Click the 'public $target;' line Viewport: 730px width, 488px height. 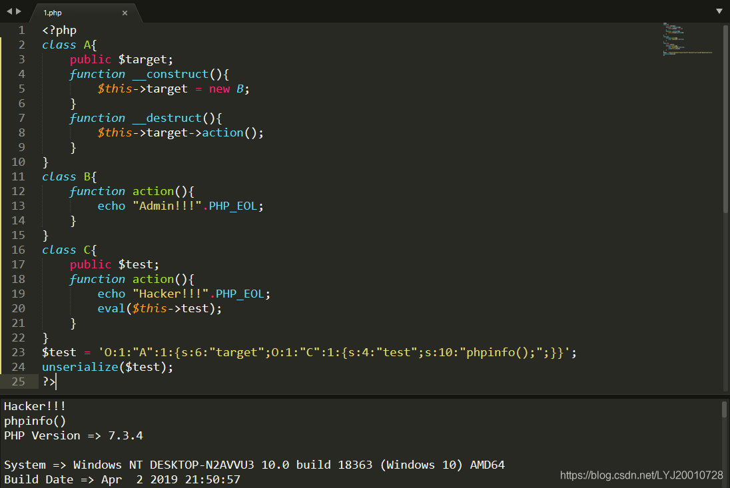[x=121, y=59]
